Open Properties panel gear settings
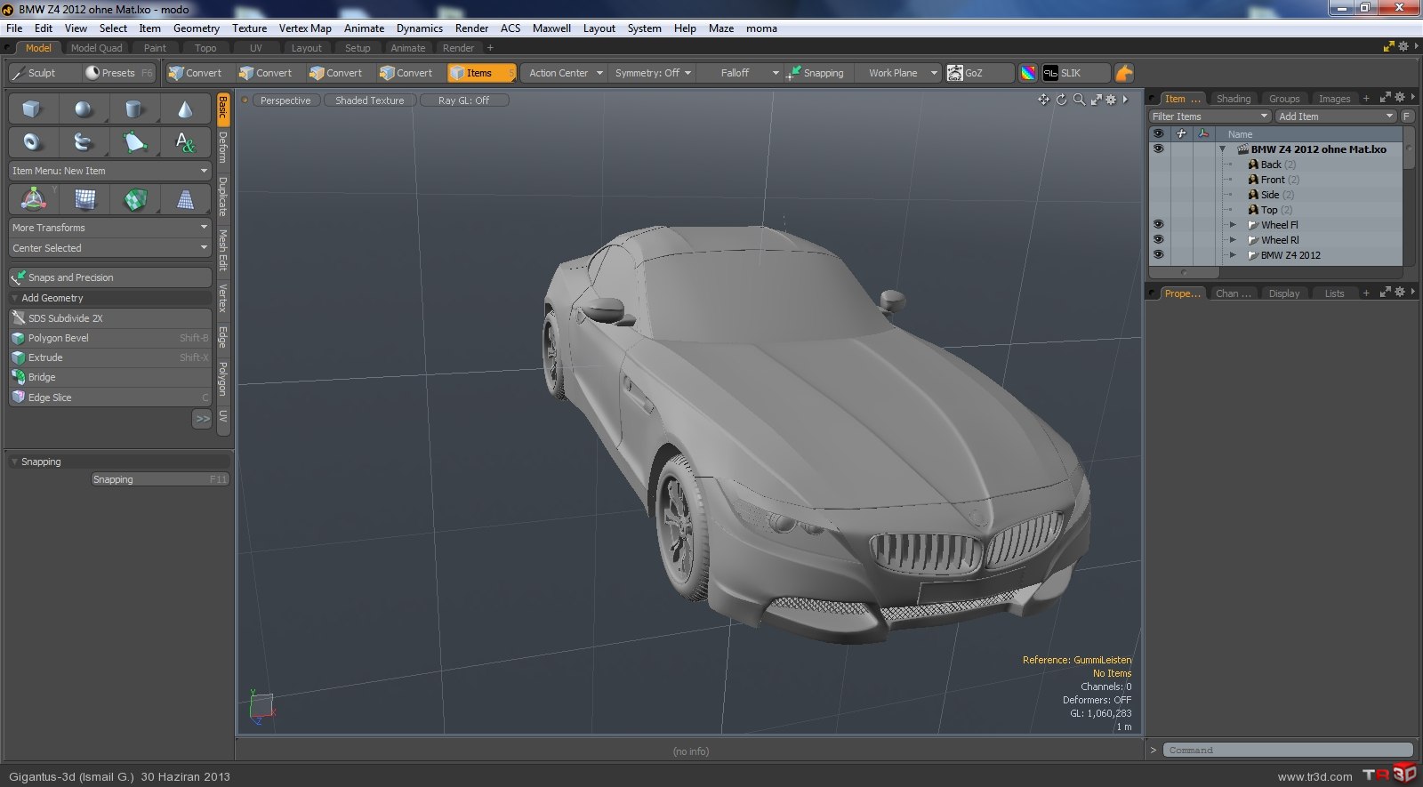Screen dimensions: 1423x787 pos(1400,292)
